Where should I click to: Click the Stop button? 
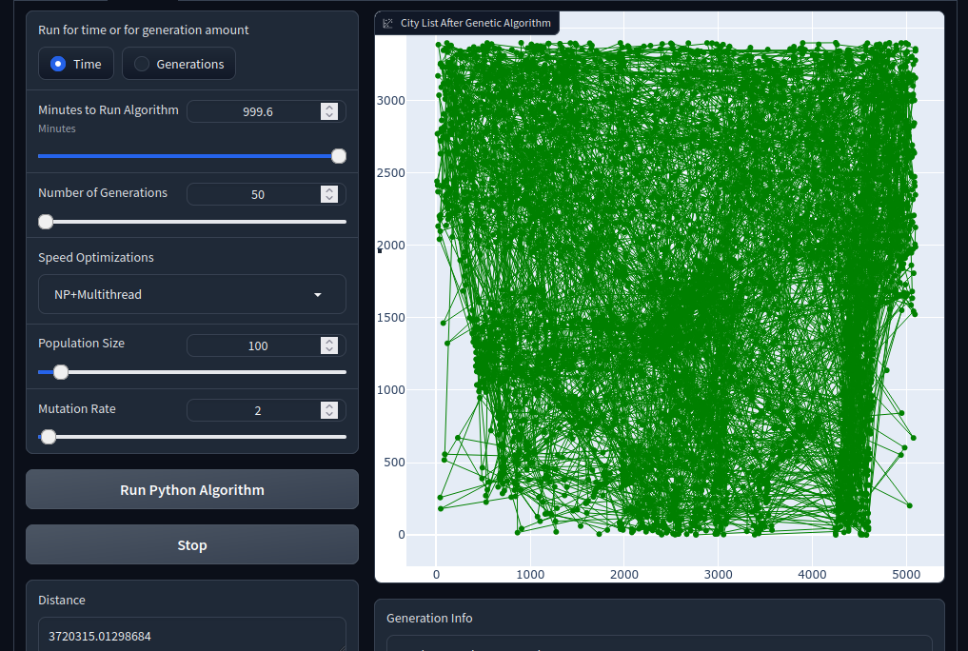tap(192, 544)
